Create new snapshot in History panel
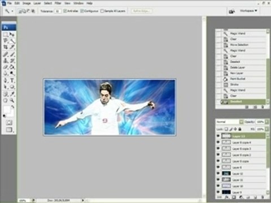 [x=255, y=107]
